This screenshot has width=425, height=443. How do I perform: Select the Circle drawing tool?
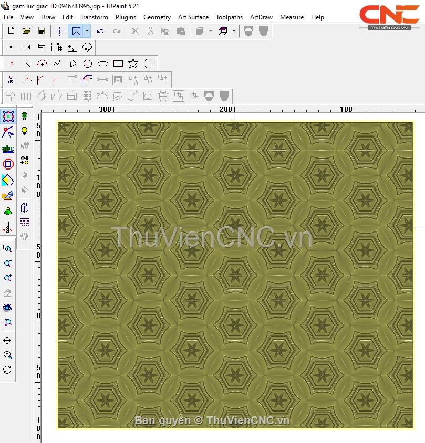[x=88, y=64]
